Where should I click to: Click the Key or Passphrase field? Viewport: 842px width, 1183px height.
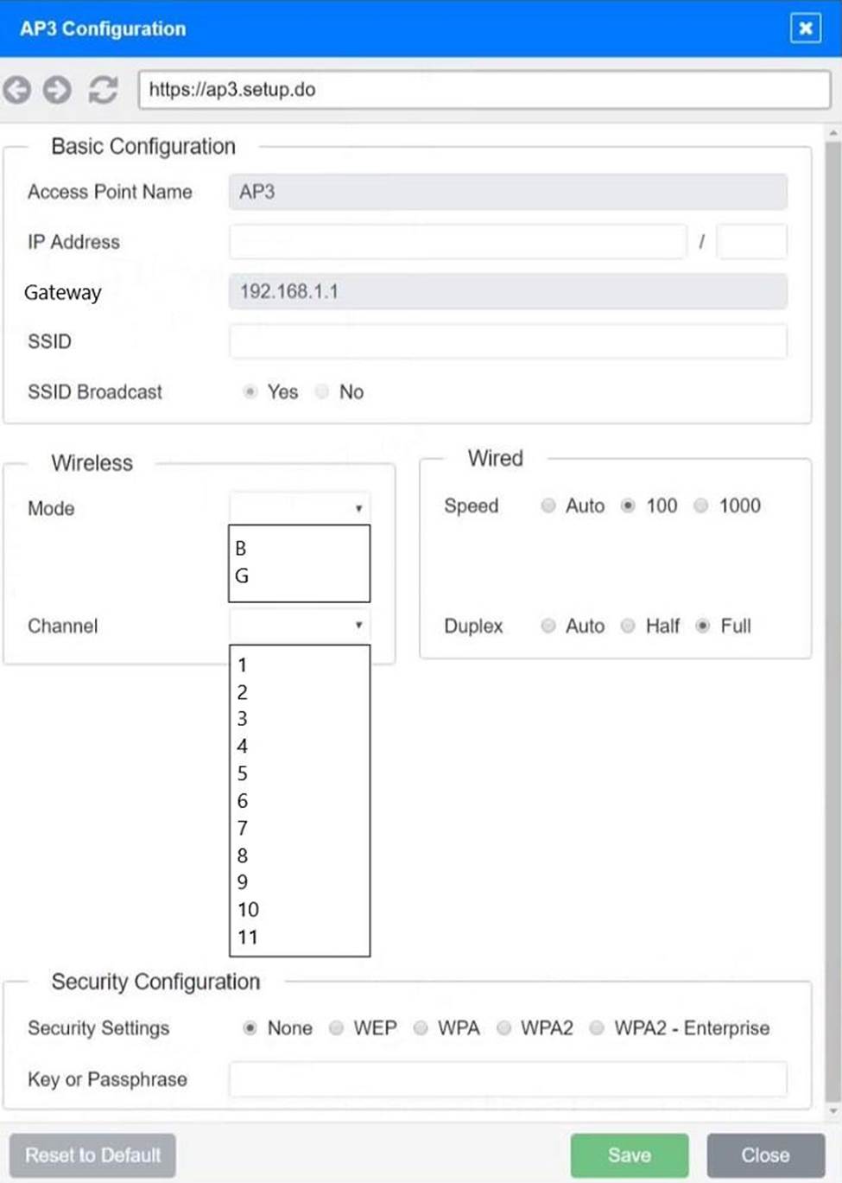point(508,1078)
